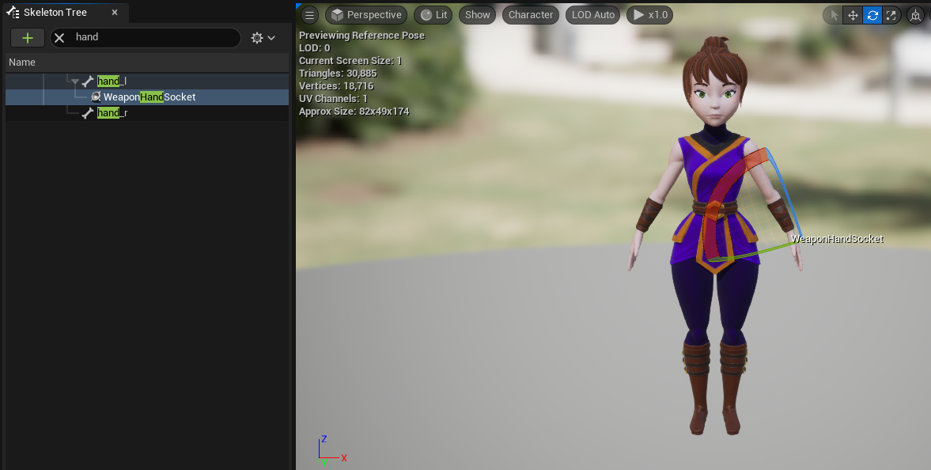931x470 pixels.
Task: Click the 'Vertices: 18,716' stat text
Action: pyautogui.click(x=336, y=86)
